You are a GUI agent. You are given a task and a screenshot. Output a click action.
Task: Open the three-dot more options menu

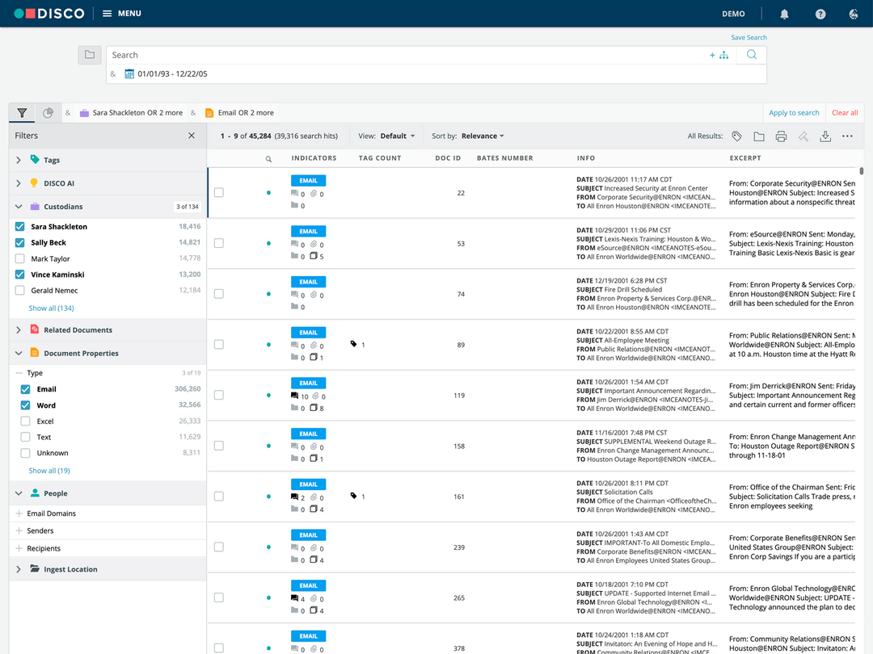(847, 136)
